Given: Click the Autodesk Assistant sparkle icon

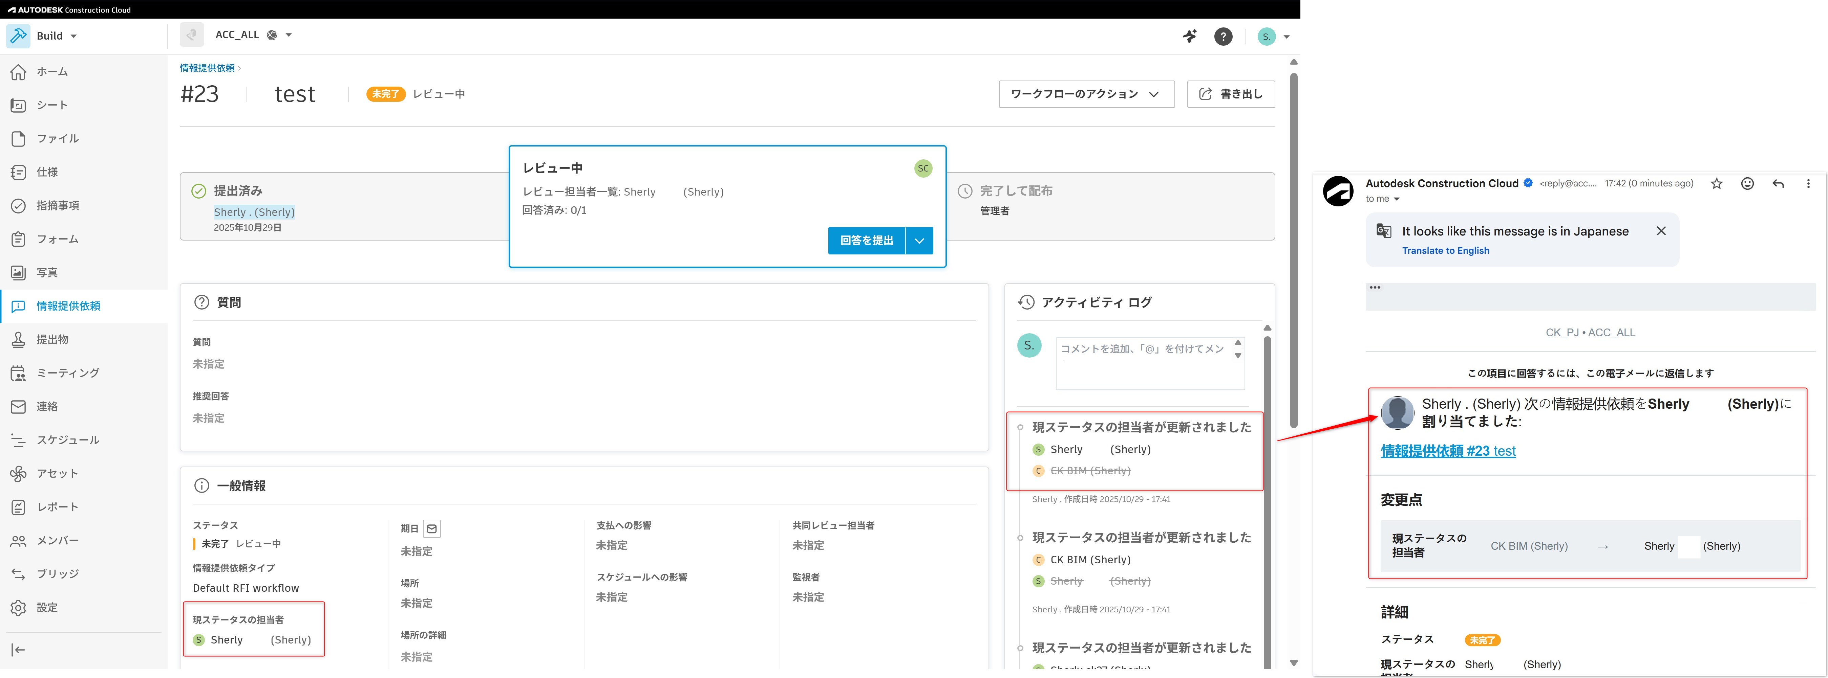Looking at the screenshot, I should point(1190,36).
